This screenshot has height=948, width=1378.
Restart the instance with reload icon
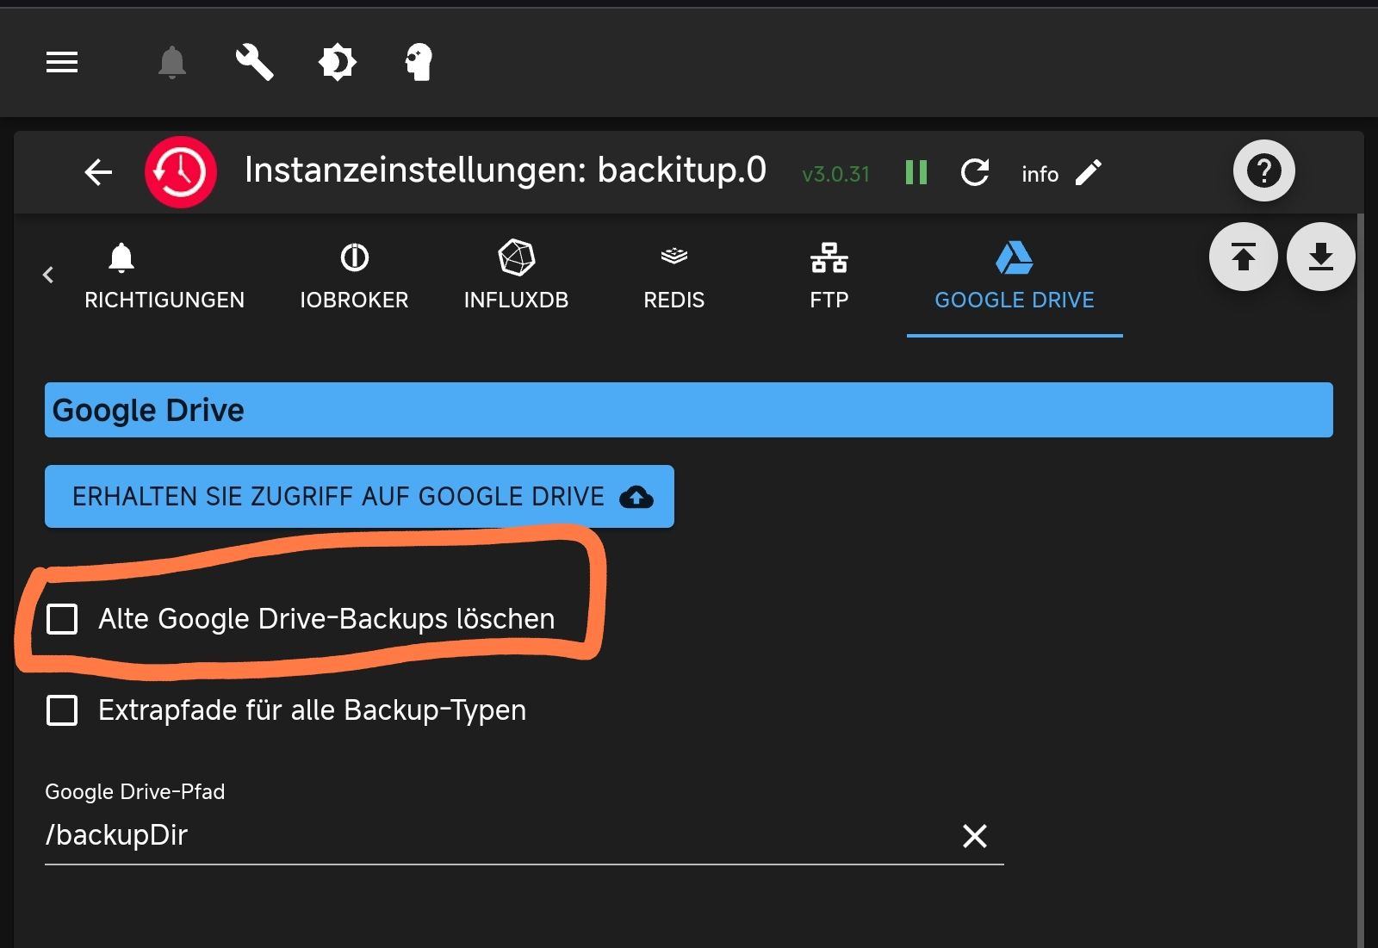pyautogui.click(x=975, y=172)
